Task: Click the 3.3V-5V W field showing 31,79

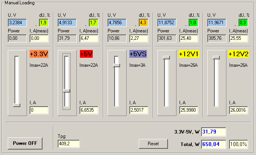Action: click(214, 132)
